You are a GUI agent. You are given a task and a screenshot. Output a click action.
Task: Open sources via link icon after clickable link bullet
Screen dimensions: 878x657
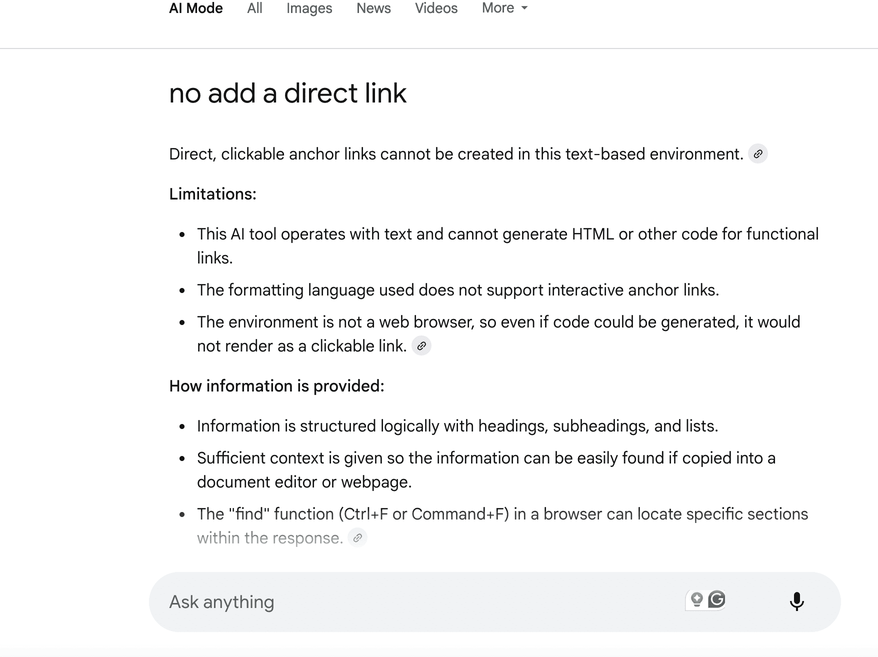tap(421, 346)
